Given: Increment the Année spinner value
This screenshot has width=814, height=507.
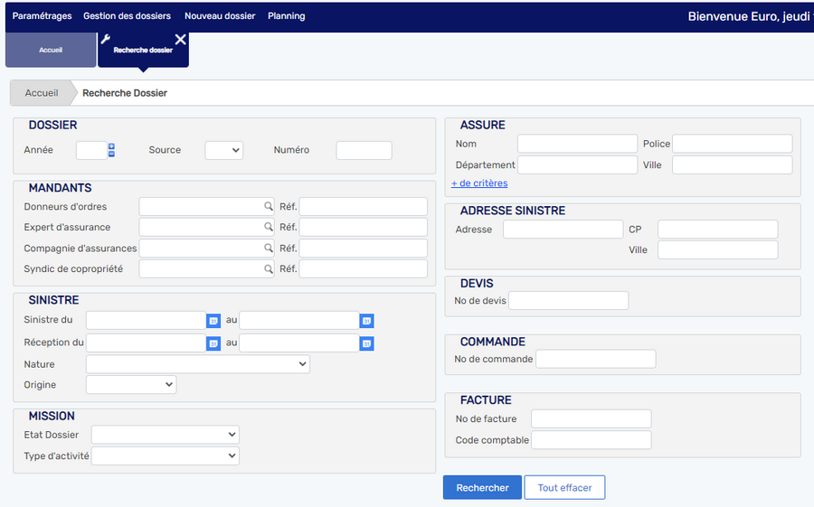Looking at the screenshot, I should click(111, 146).
